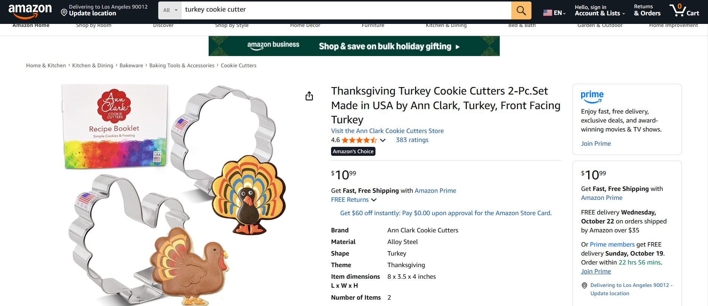Open the 383 ratings link
The height and width of the screenshot is (306, 708).
click(x=412, y=140)
